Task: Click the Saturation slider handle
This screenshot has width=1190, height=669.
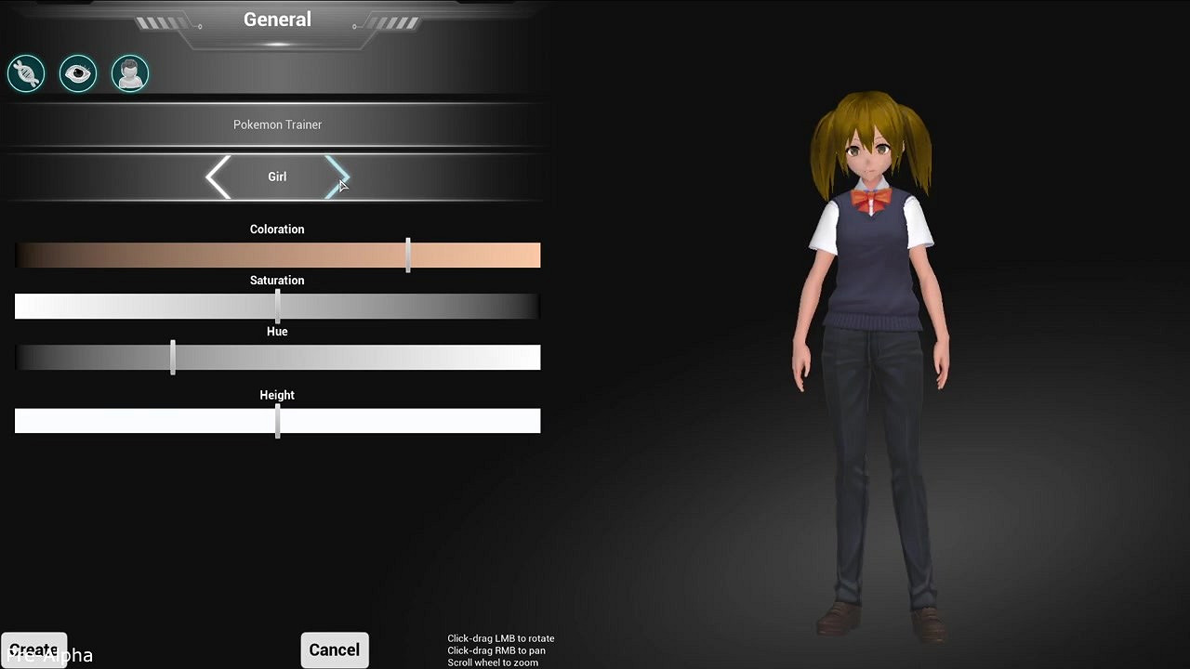Action: (x=278, y=306)
